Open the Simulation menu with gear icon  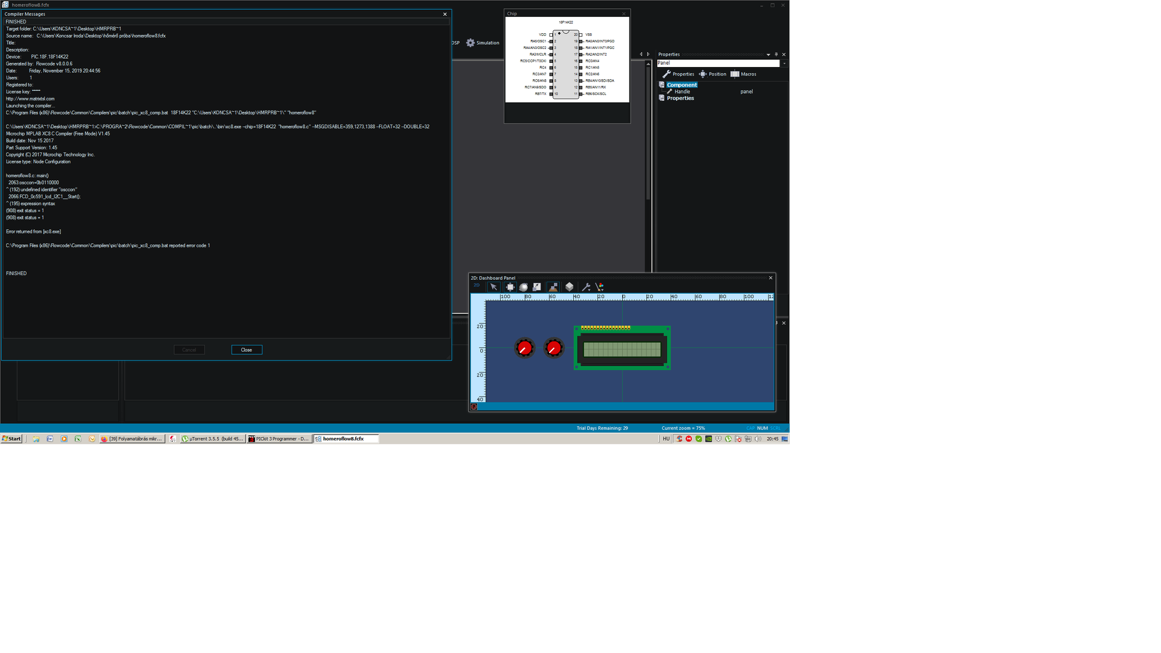(x=483, y=43)
